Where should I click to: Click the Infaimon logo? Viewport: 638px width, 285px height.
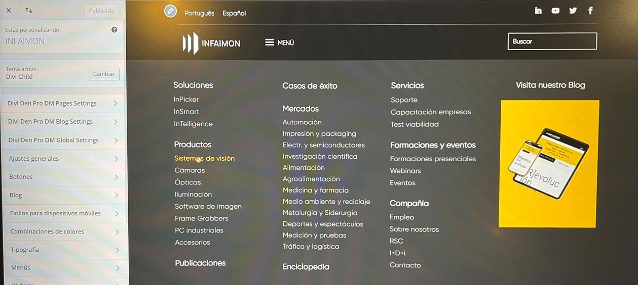pyautogui.click(x=212, y=43)
